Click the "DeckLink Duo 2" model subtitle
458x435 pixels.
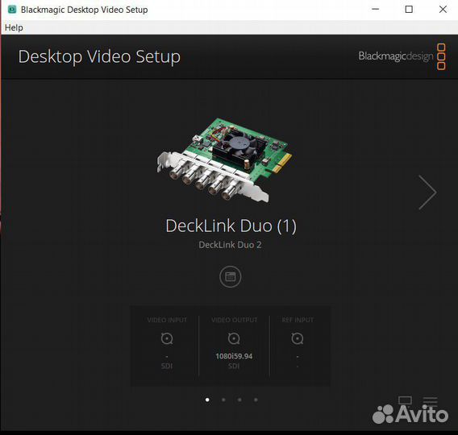(x=230, y=245)
